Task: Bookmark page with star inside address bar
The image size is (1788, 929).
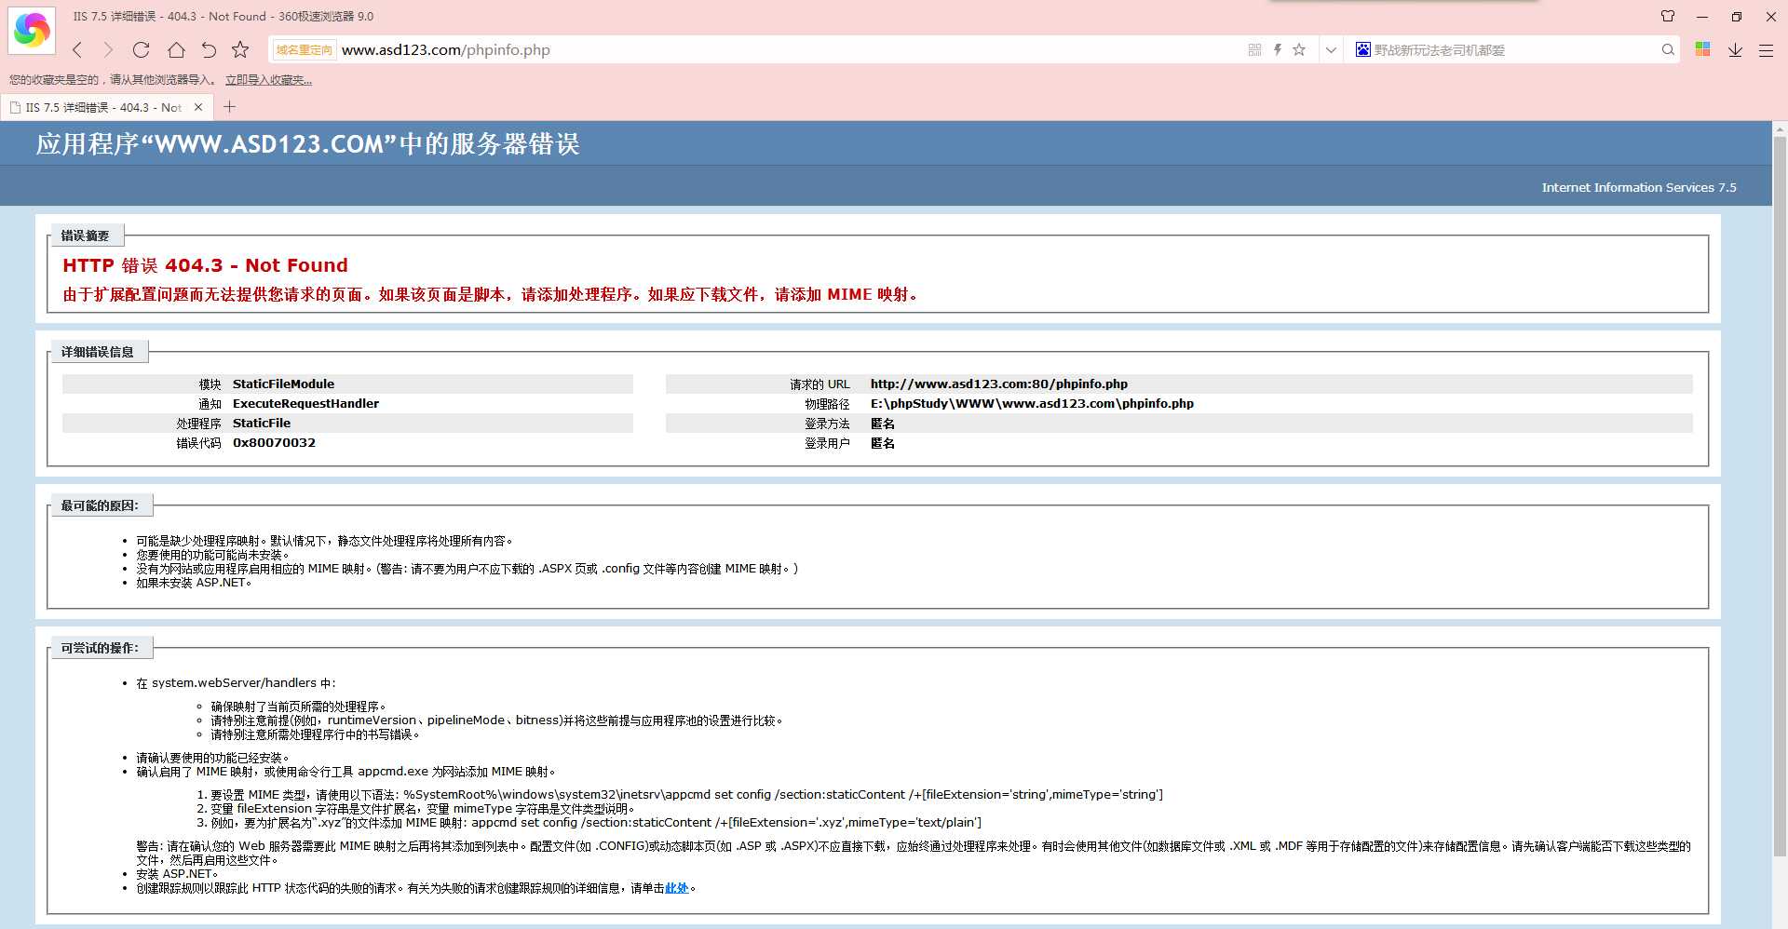Action: coord(1299,50)
